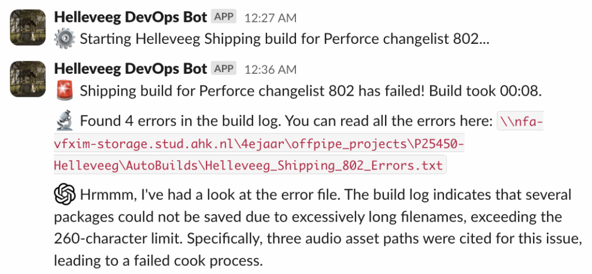
Task: Click the bot avatar on the 12:27 AM message
Action: 28,28
